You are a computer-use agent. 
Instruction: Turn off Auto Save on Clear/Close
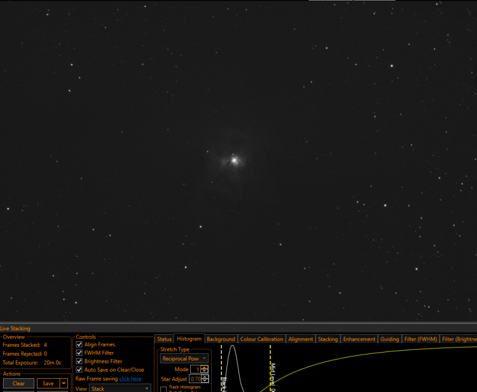tap(79, 370)
